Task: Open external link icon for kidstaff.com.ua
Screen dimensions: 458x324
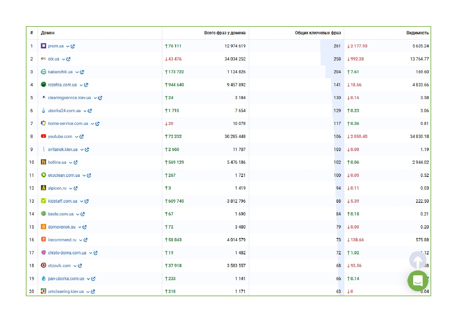Action: (x=87, y=201)
